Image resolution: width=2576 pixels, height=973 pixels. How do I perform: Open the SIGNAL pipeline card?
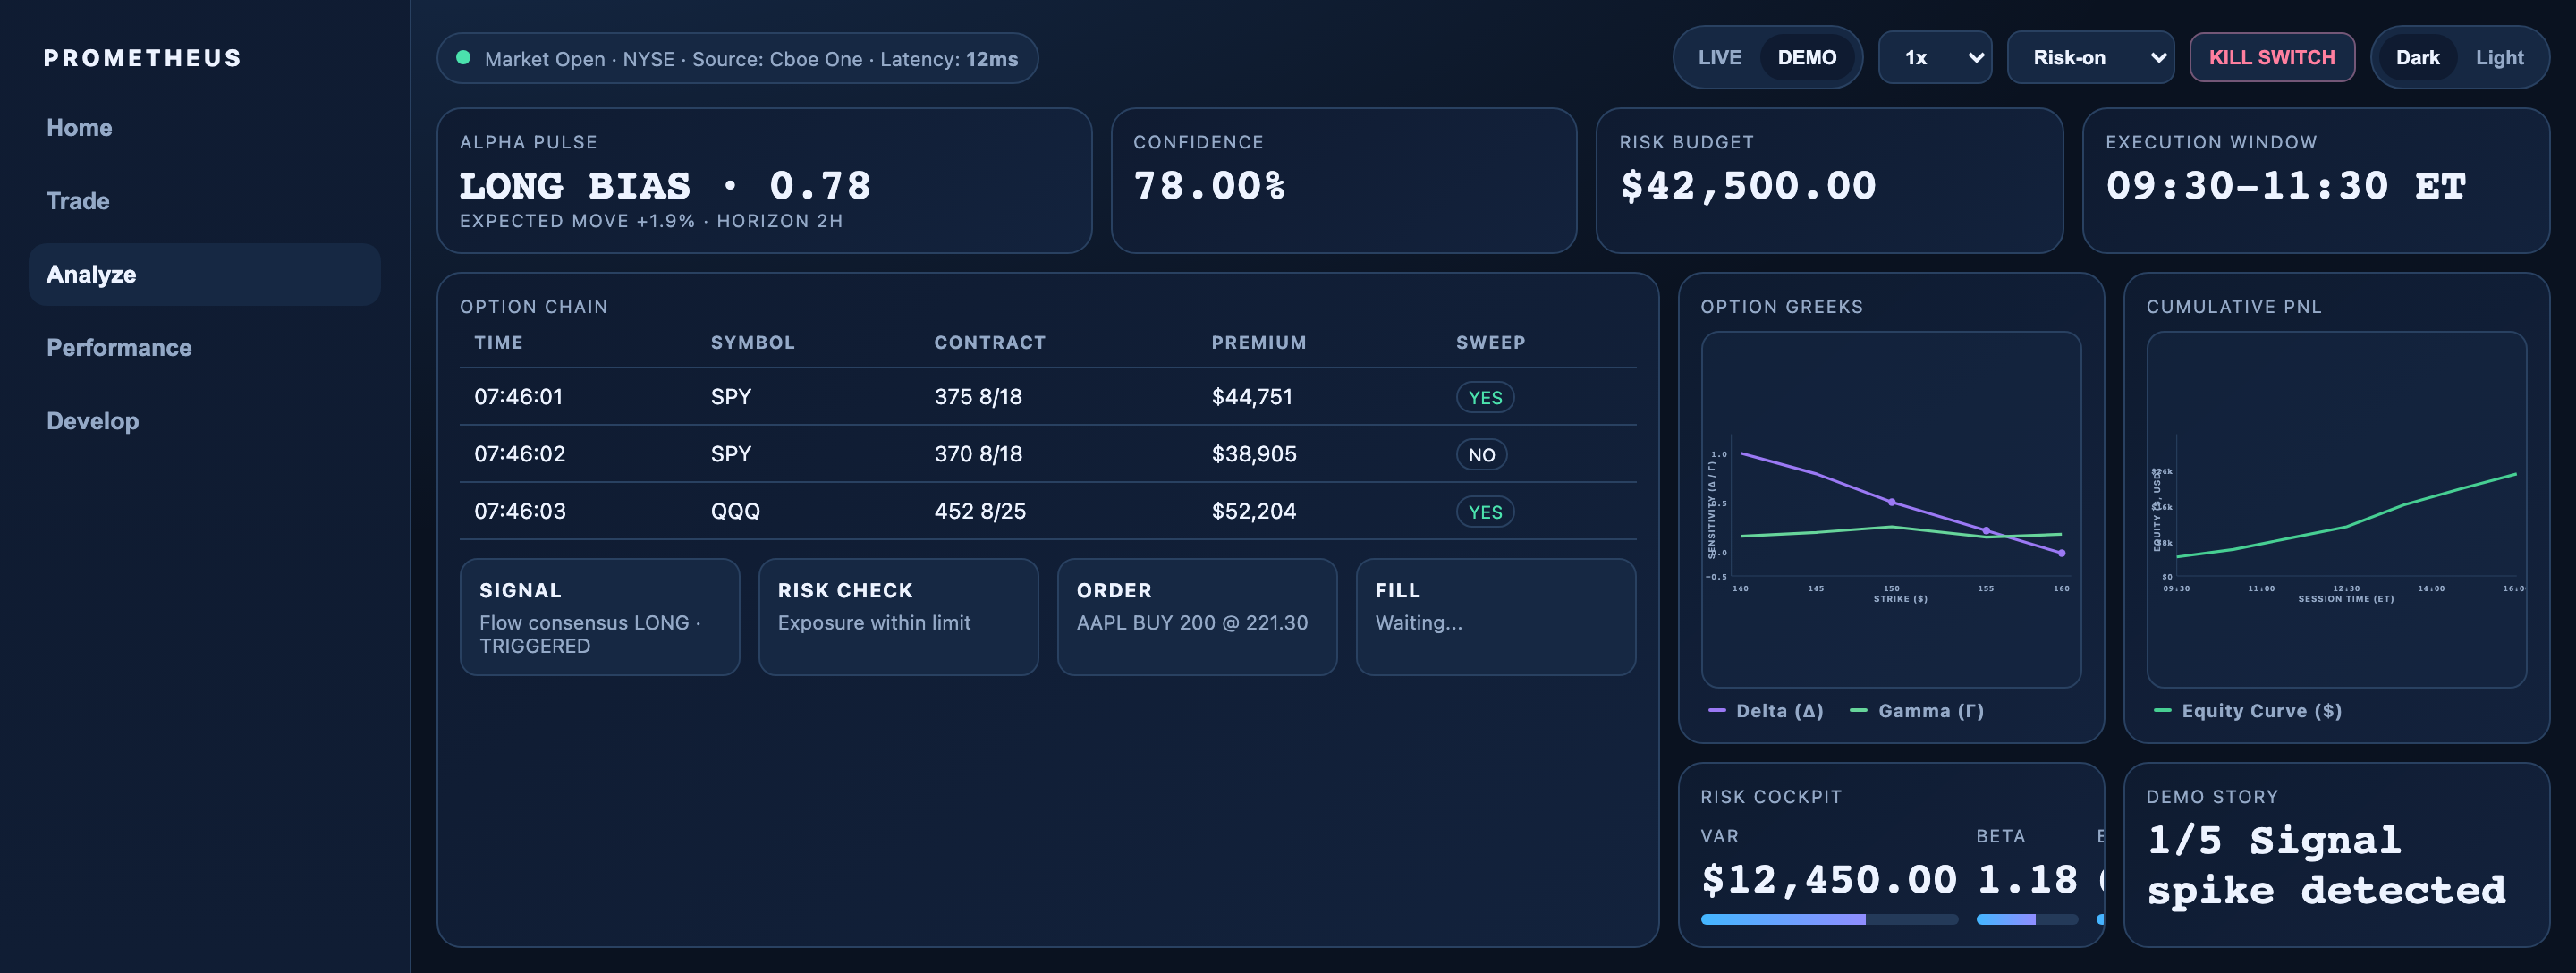click(x=600, y=617)
